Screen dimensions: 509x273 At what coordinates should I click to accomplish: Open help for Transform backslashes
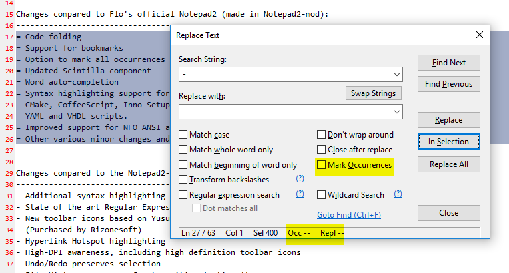point(300,178)
